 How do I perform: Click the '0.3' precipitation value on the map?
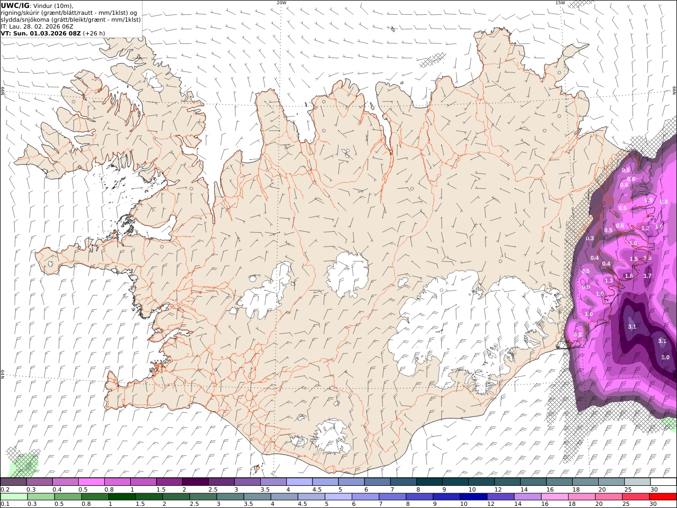pos(590,238)
